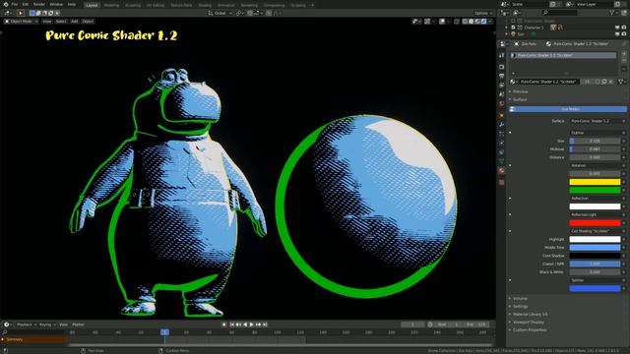Open the Render properties tab icon
Image resolution: width=630 pixels, height=354 pixels.
[501, 67]
